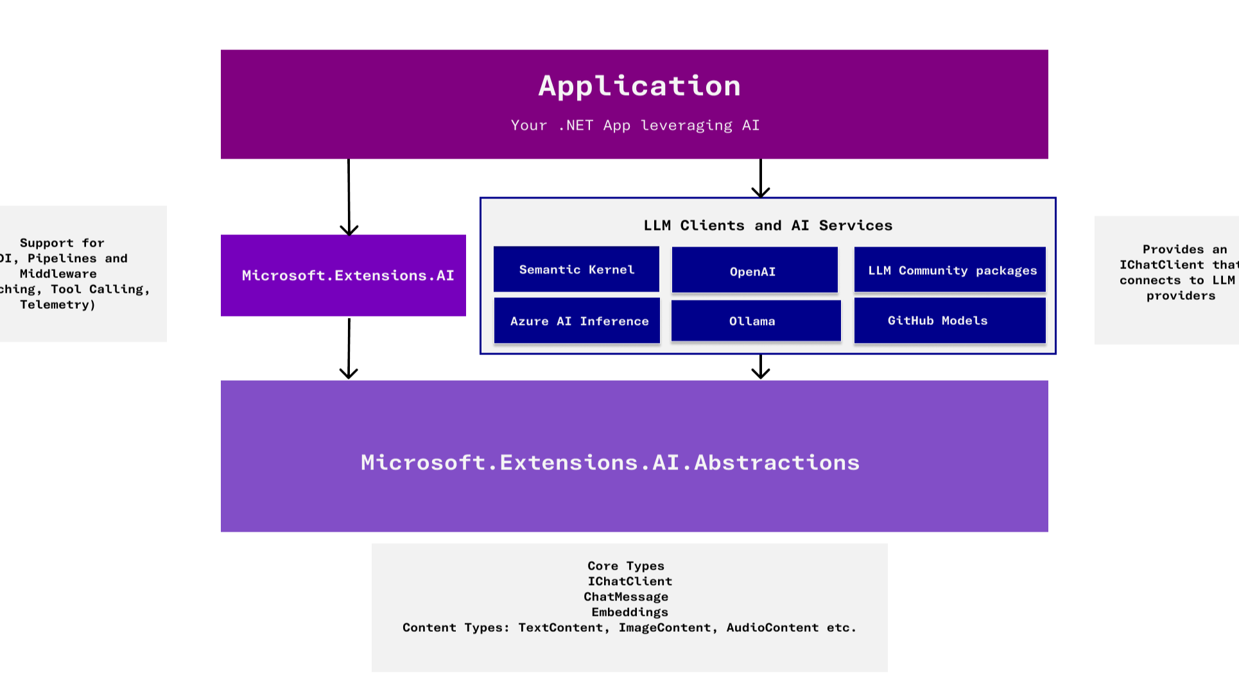Select the 'Embeddings' text line
This screenshot has width=1239, height=698.
pos(630,612)
